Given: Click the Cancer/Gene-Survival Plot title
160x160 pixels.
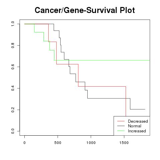Looking at the screenshot, I should 85,10.
